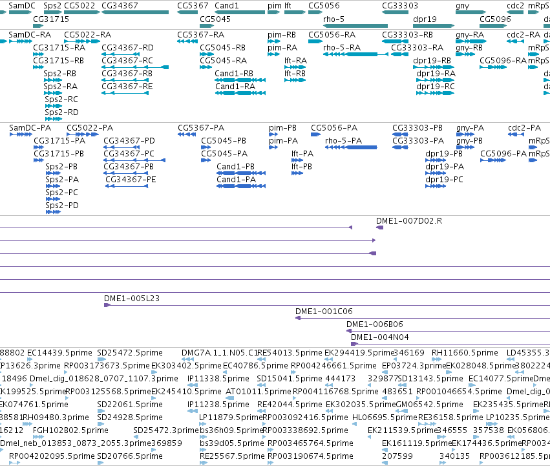Click the Sps2-PD coding sequence

53,212
